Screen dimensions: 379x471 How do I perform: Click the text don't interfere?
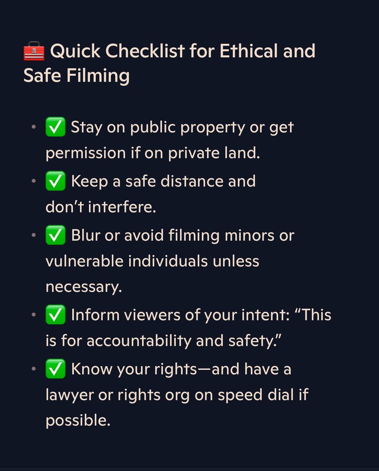coord(101,207)
